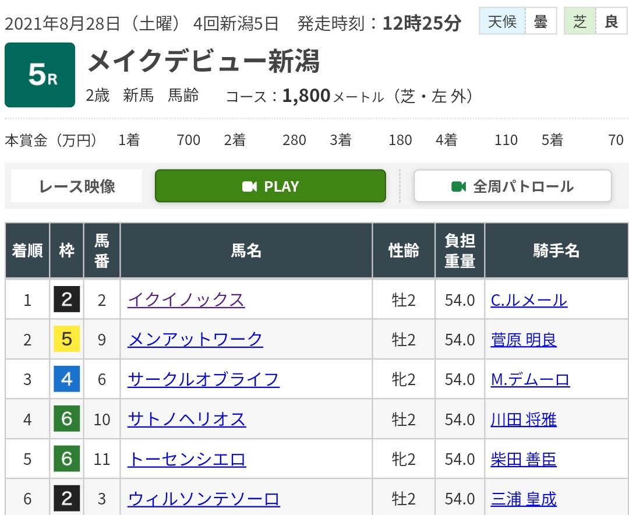Open 全周パトロール patrol video

tap(513, 186)
